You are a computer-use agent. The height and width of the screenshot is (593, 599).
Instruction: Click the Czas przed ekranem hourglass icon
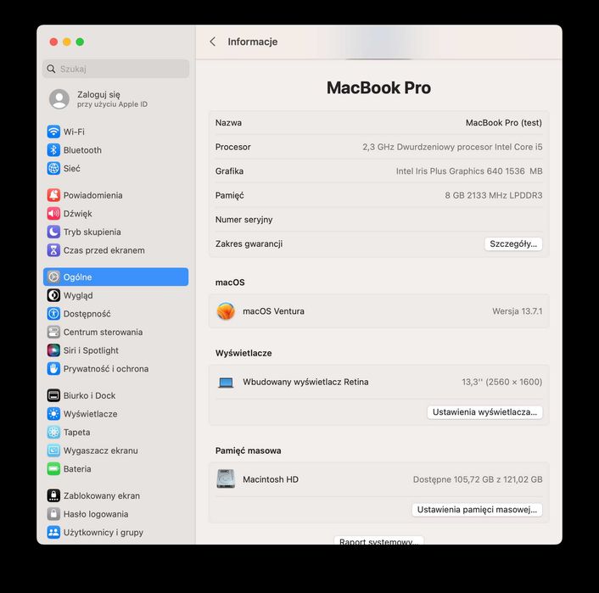click(53, 250)
